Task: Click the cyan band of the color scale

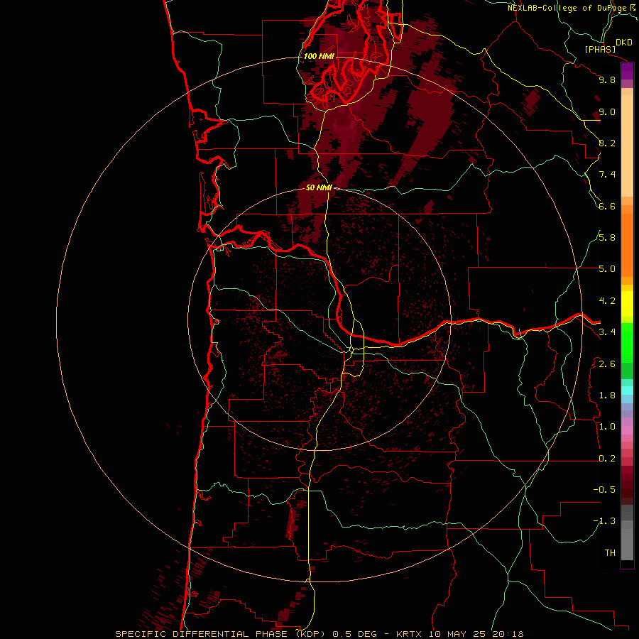Action: pos(627,390)
